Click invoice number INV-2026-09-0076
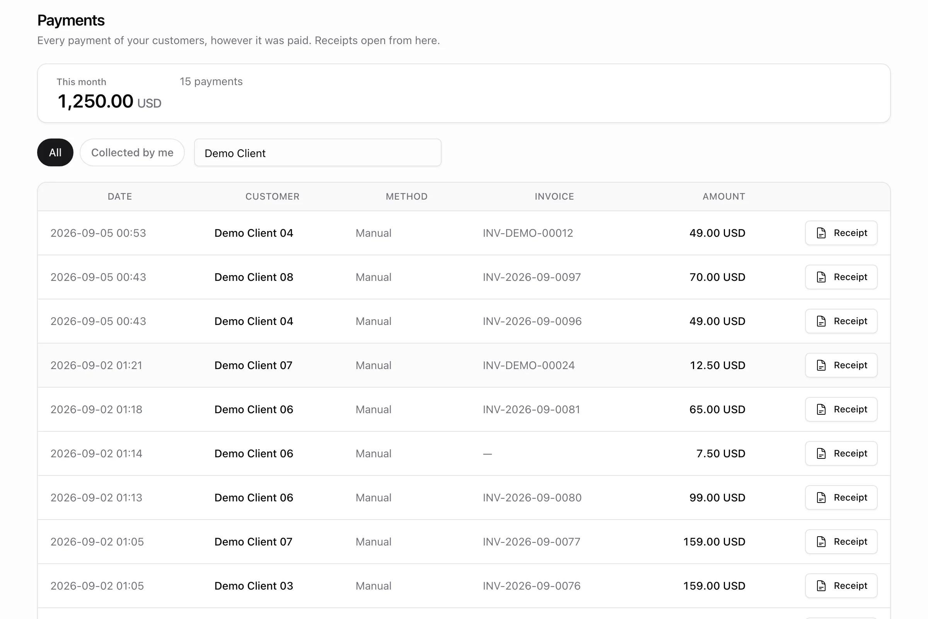The width and height of the screenshot is (928, 619). click(x=532, y=586)
